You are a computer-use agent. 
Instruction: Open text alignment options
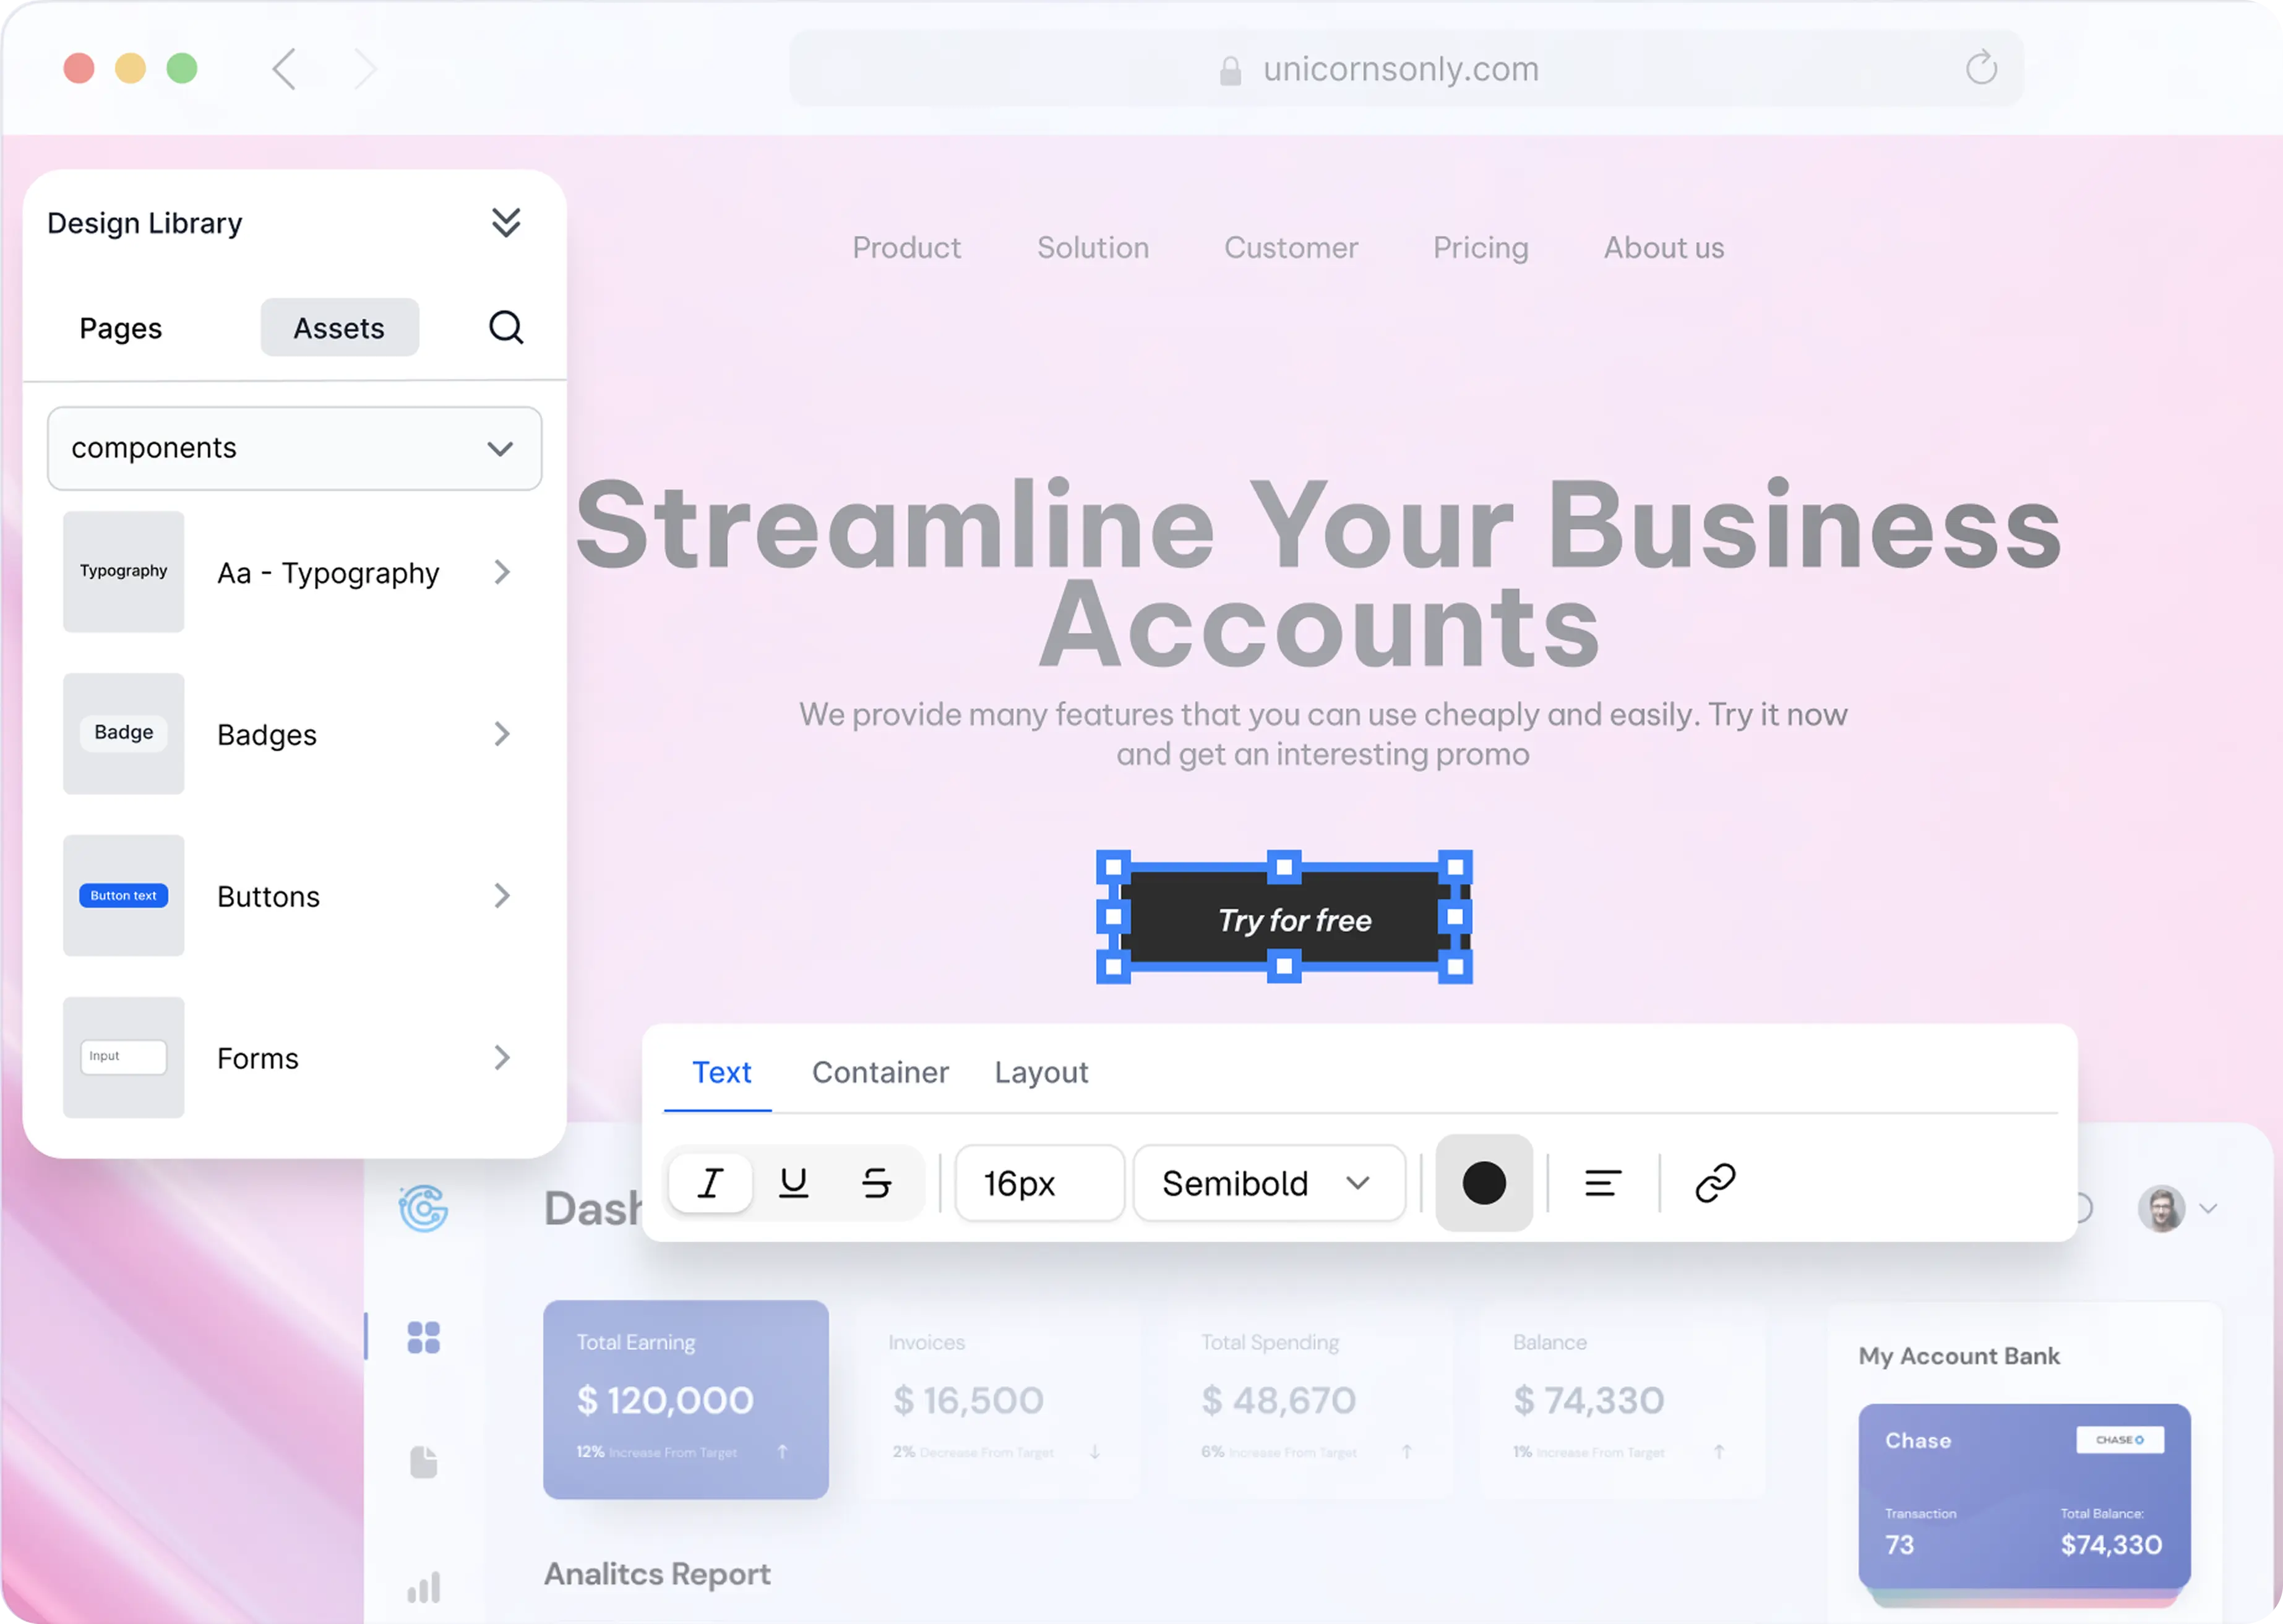pyautogui.click(x=1602, y=1183)
